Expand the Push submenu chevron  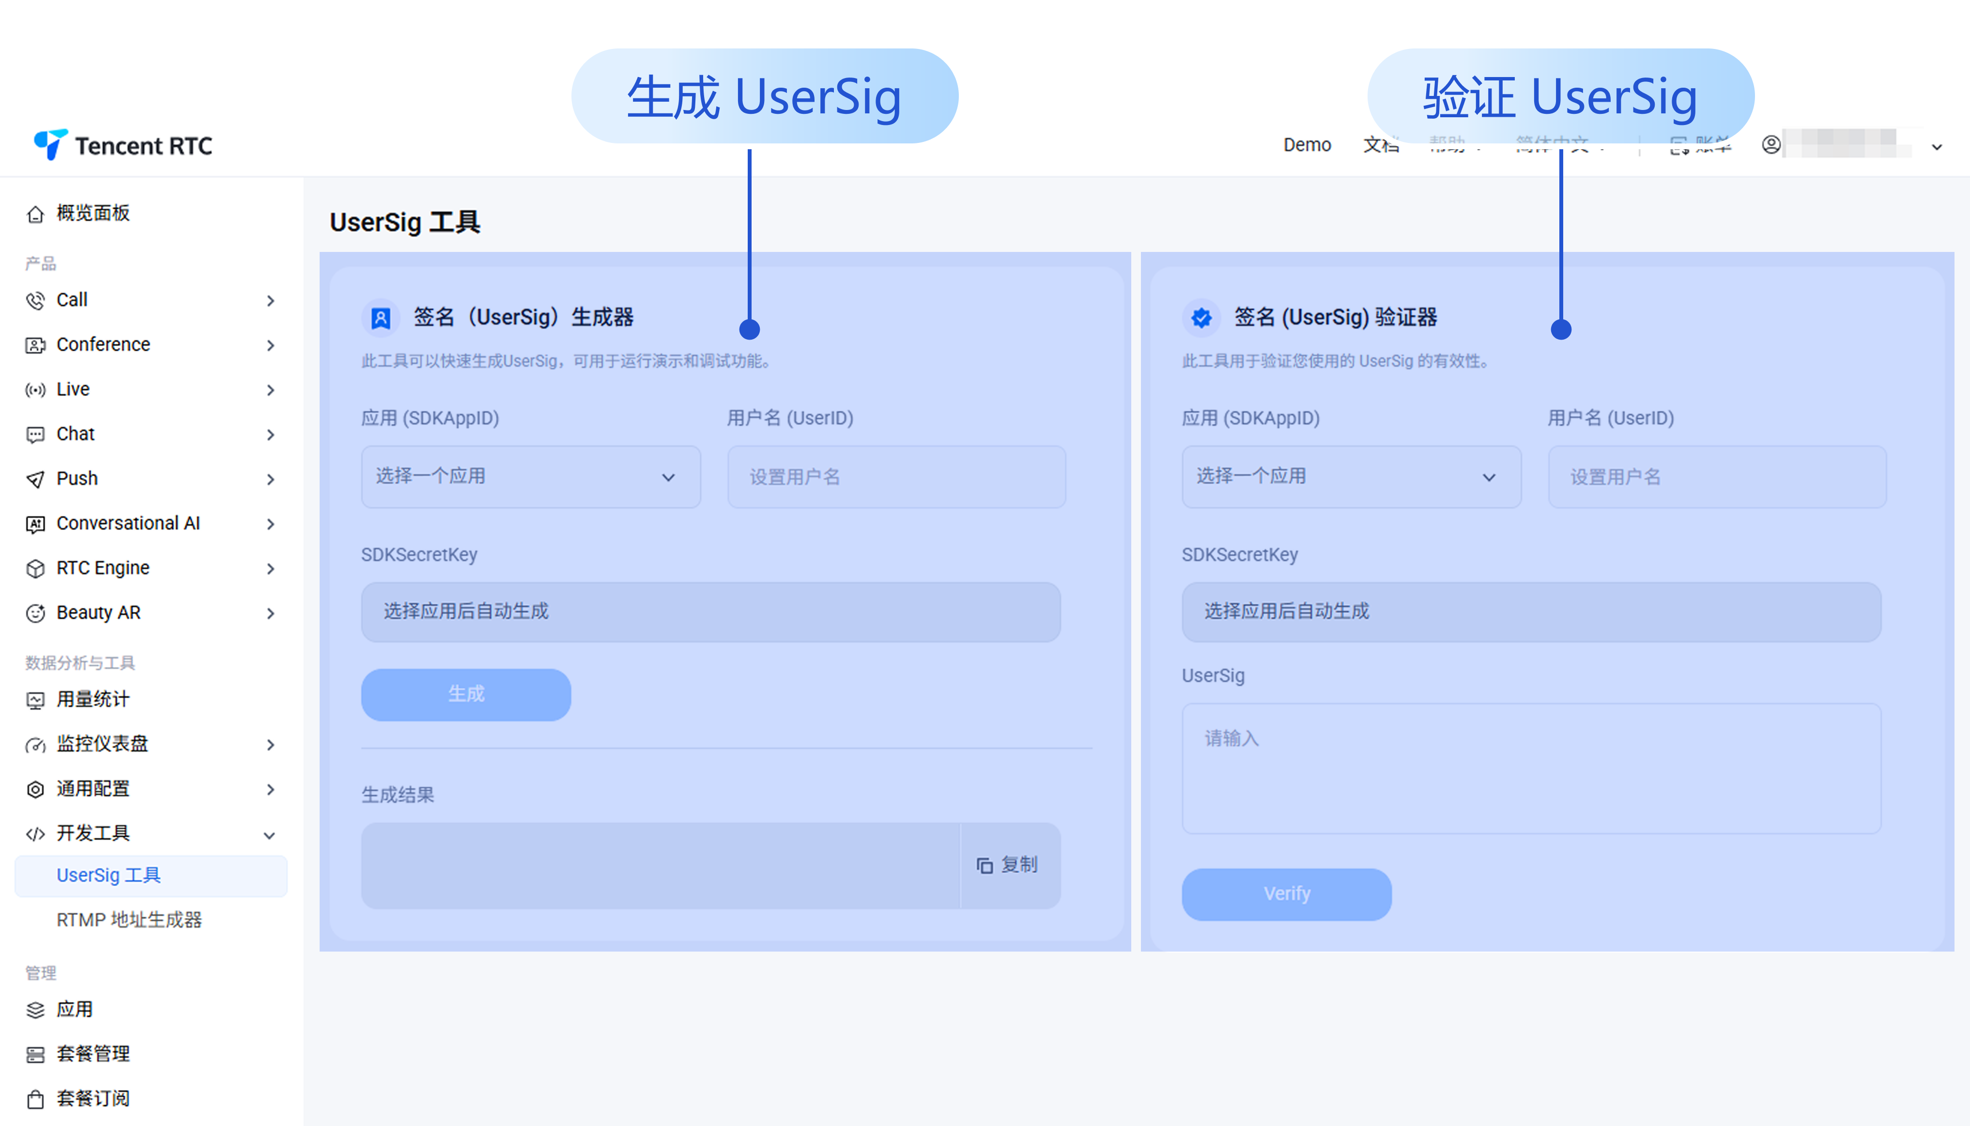click(x=271, y=480)
